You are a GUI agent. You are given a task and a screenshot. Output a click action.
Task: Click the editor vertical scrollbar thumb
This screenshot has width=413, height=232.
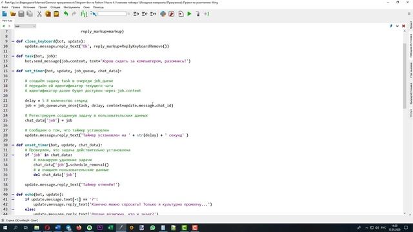point(405,76)
